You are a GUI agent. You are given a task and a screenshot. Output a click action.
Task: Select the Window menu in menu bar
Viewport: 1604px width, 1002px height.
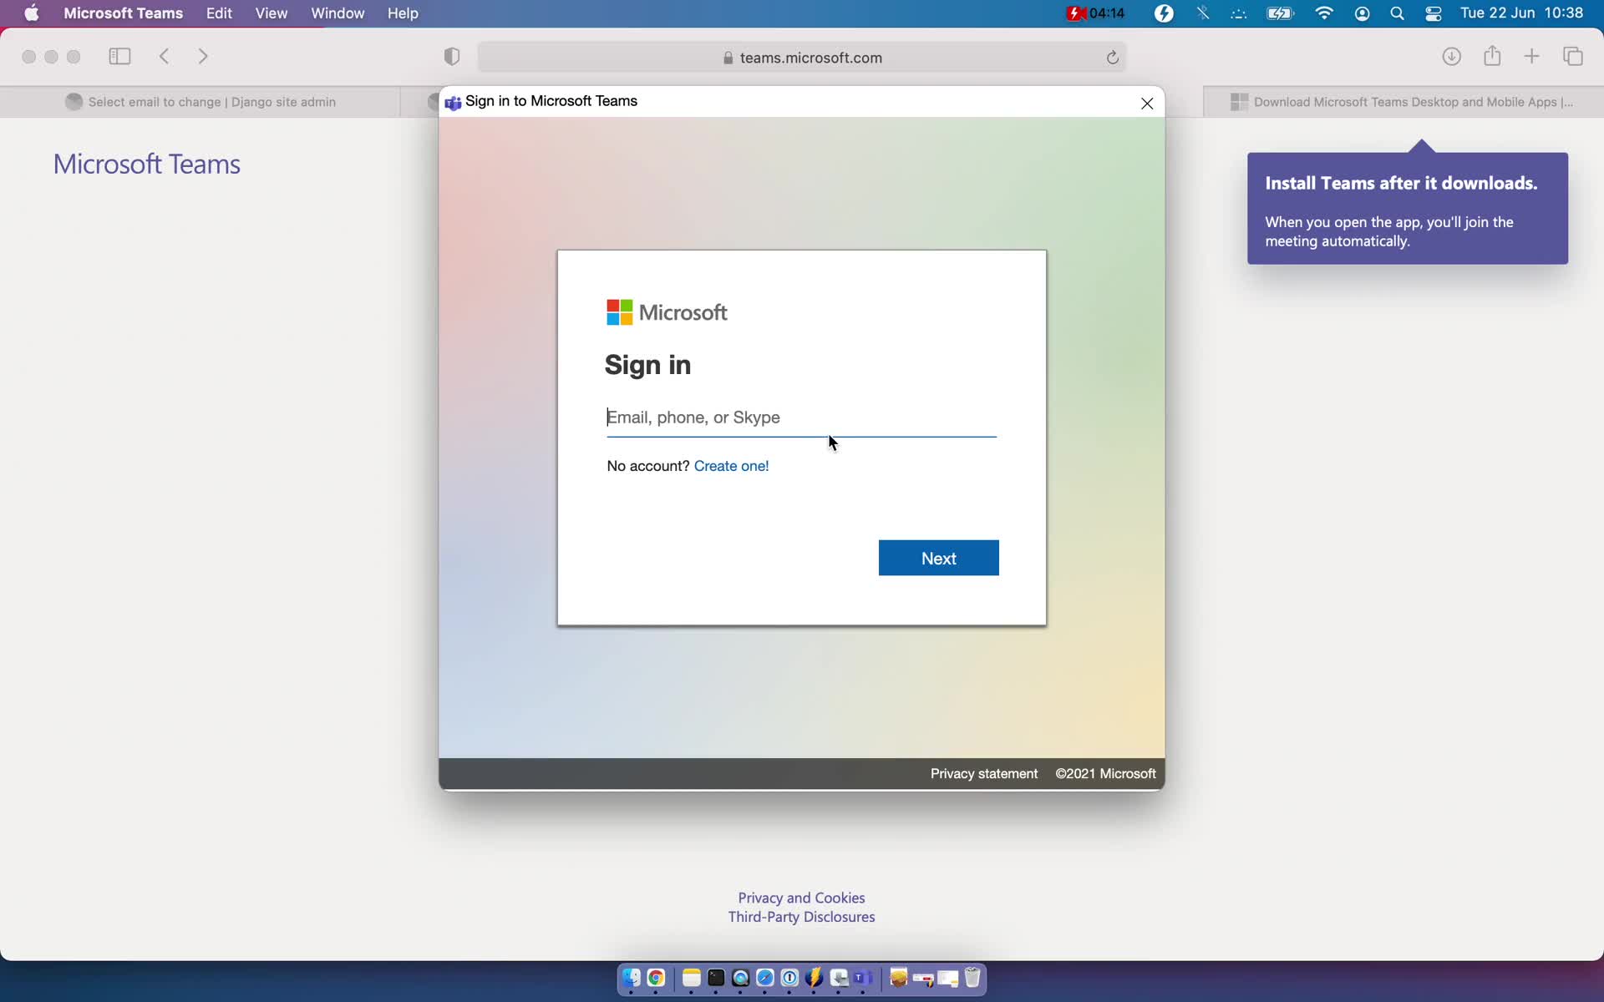tap(338, 13)
